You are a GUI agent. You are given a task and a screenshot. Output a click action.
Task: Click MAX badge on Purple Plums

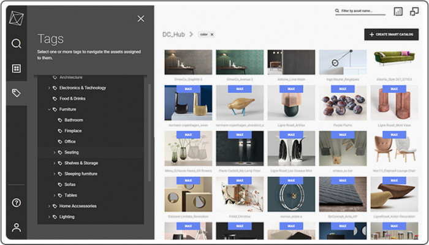pos(343,89)
